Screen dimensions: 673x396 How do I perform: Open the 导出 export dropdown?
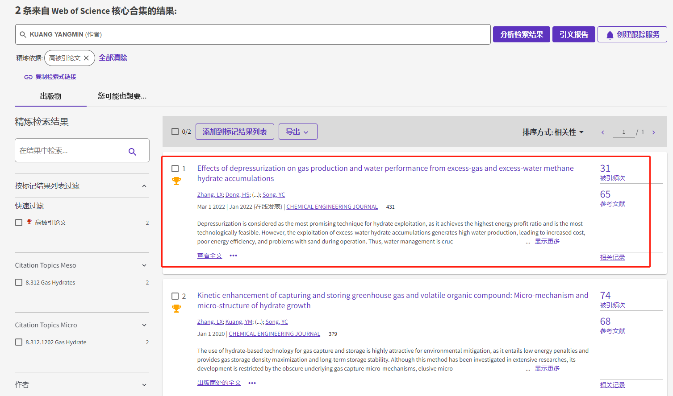[297, 132]
